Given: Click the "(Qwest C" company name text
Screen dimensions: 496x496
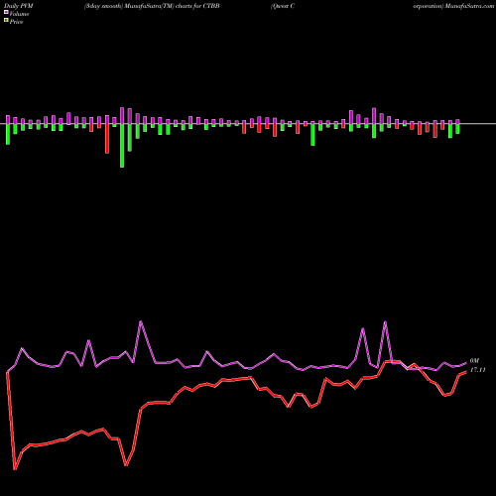Looking at the screenshot, I should 283,6.
